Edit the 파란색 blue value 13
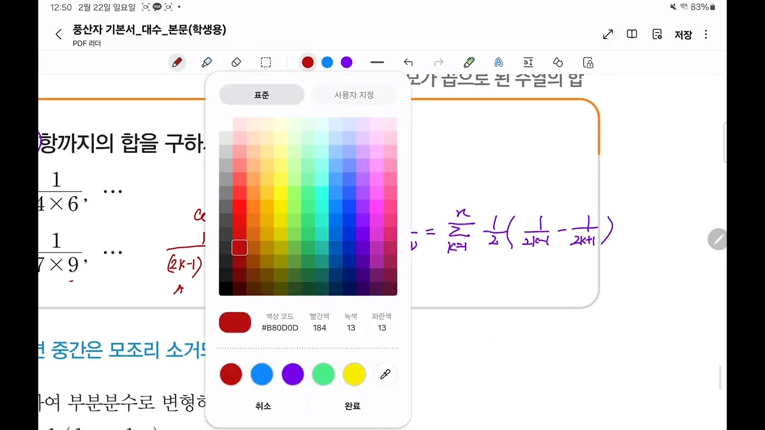This screenshot has width=765, height=430. [x=382, y=328]
